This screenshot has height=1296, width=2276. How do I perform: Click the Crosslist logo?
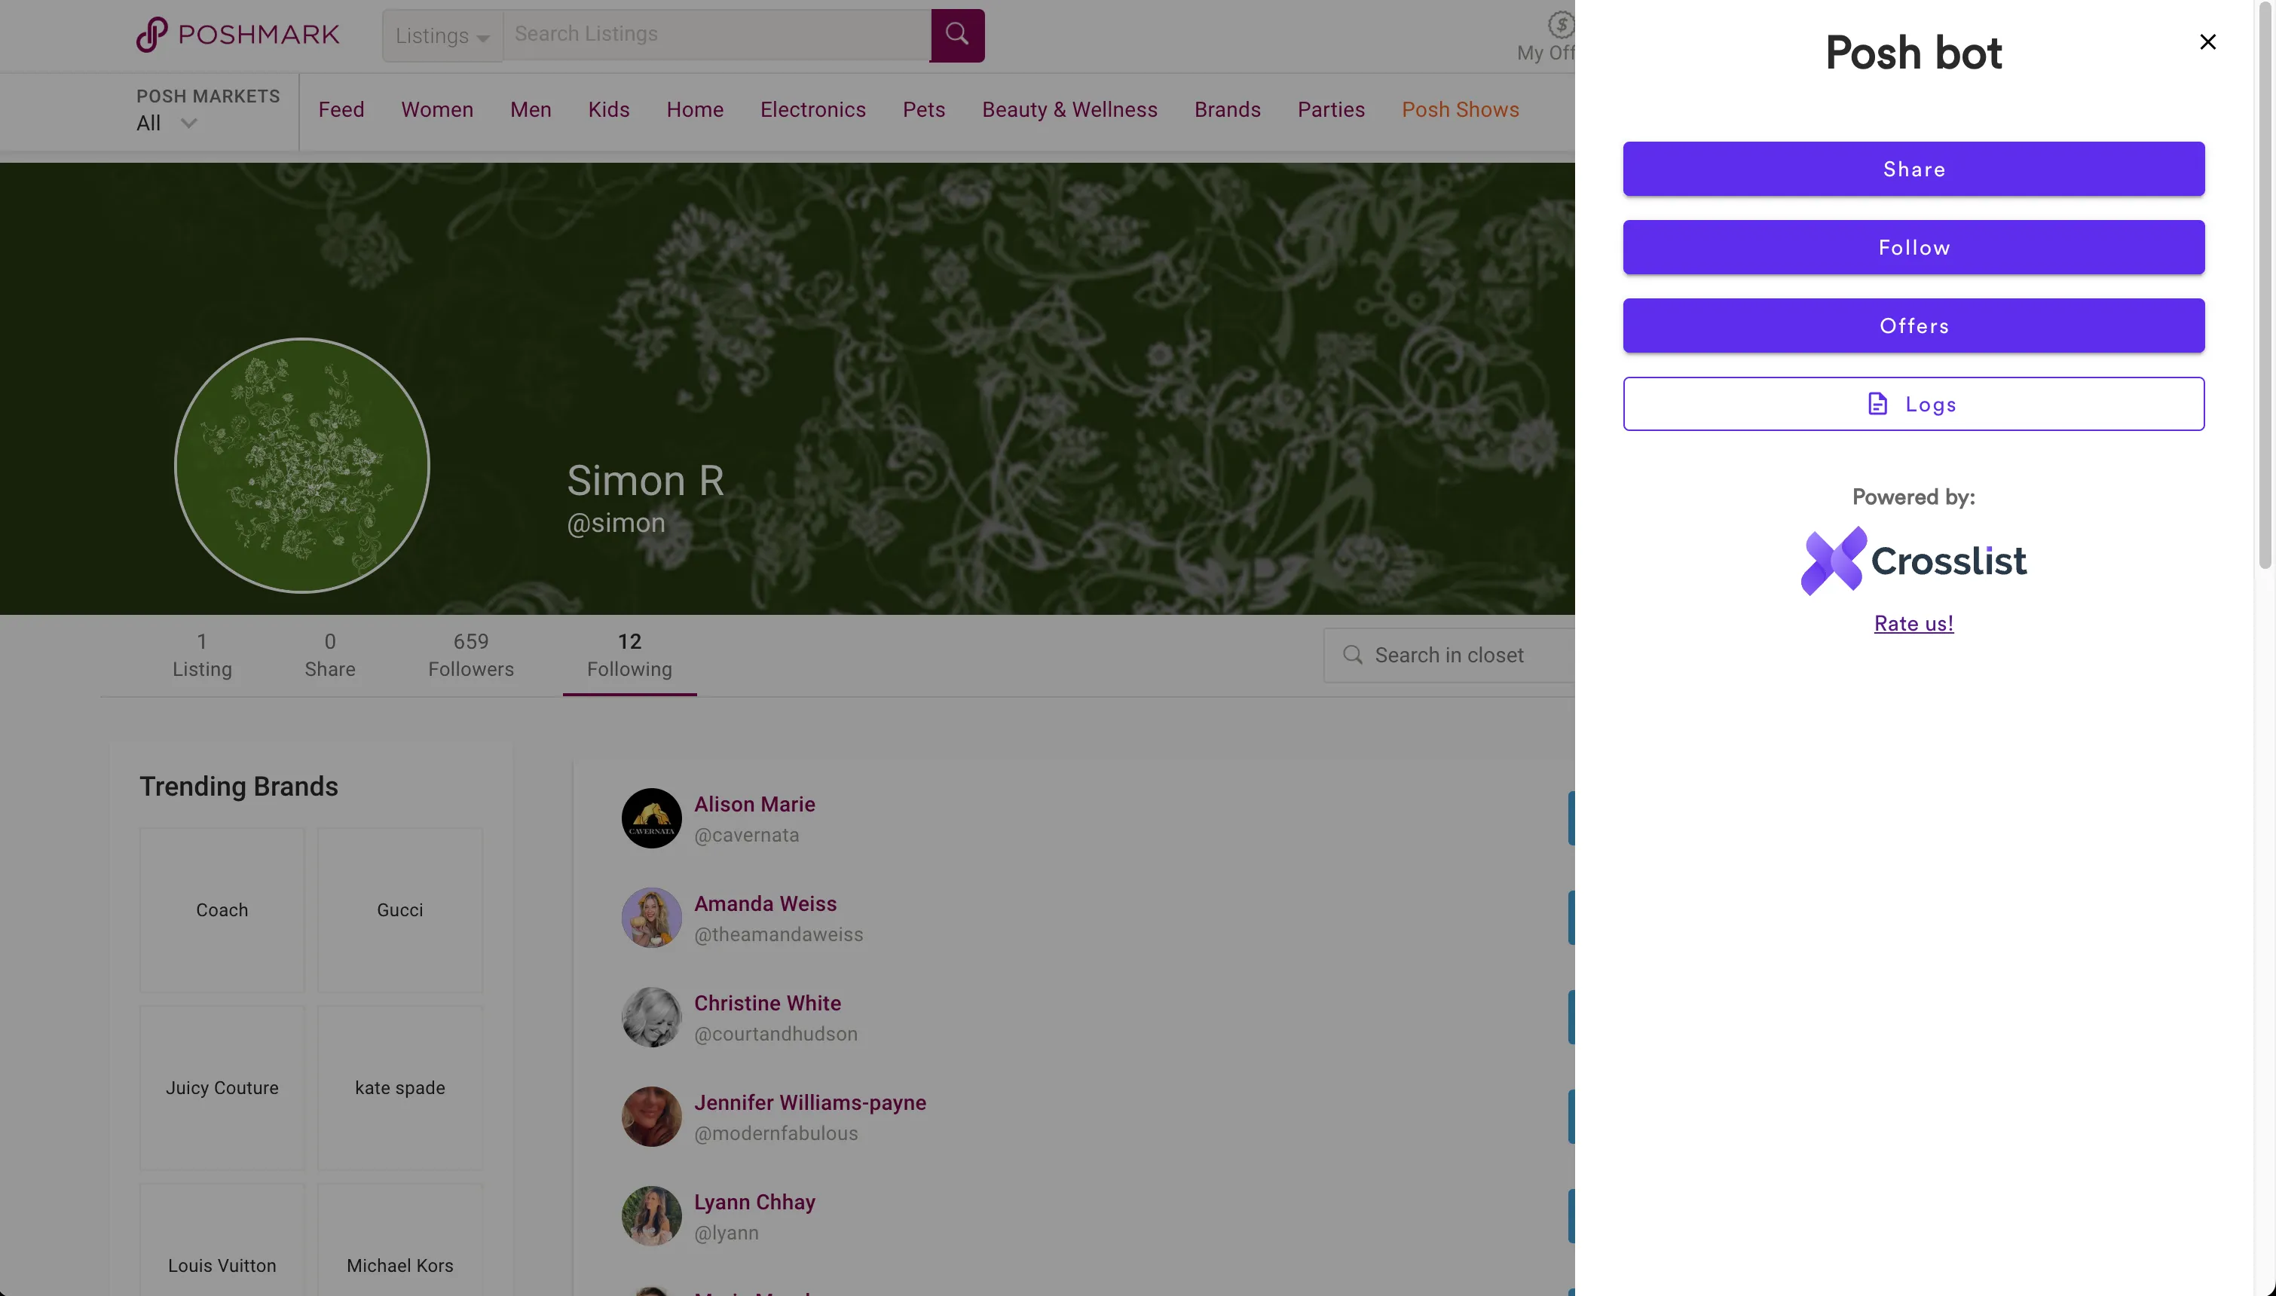pos(1913,561)
